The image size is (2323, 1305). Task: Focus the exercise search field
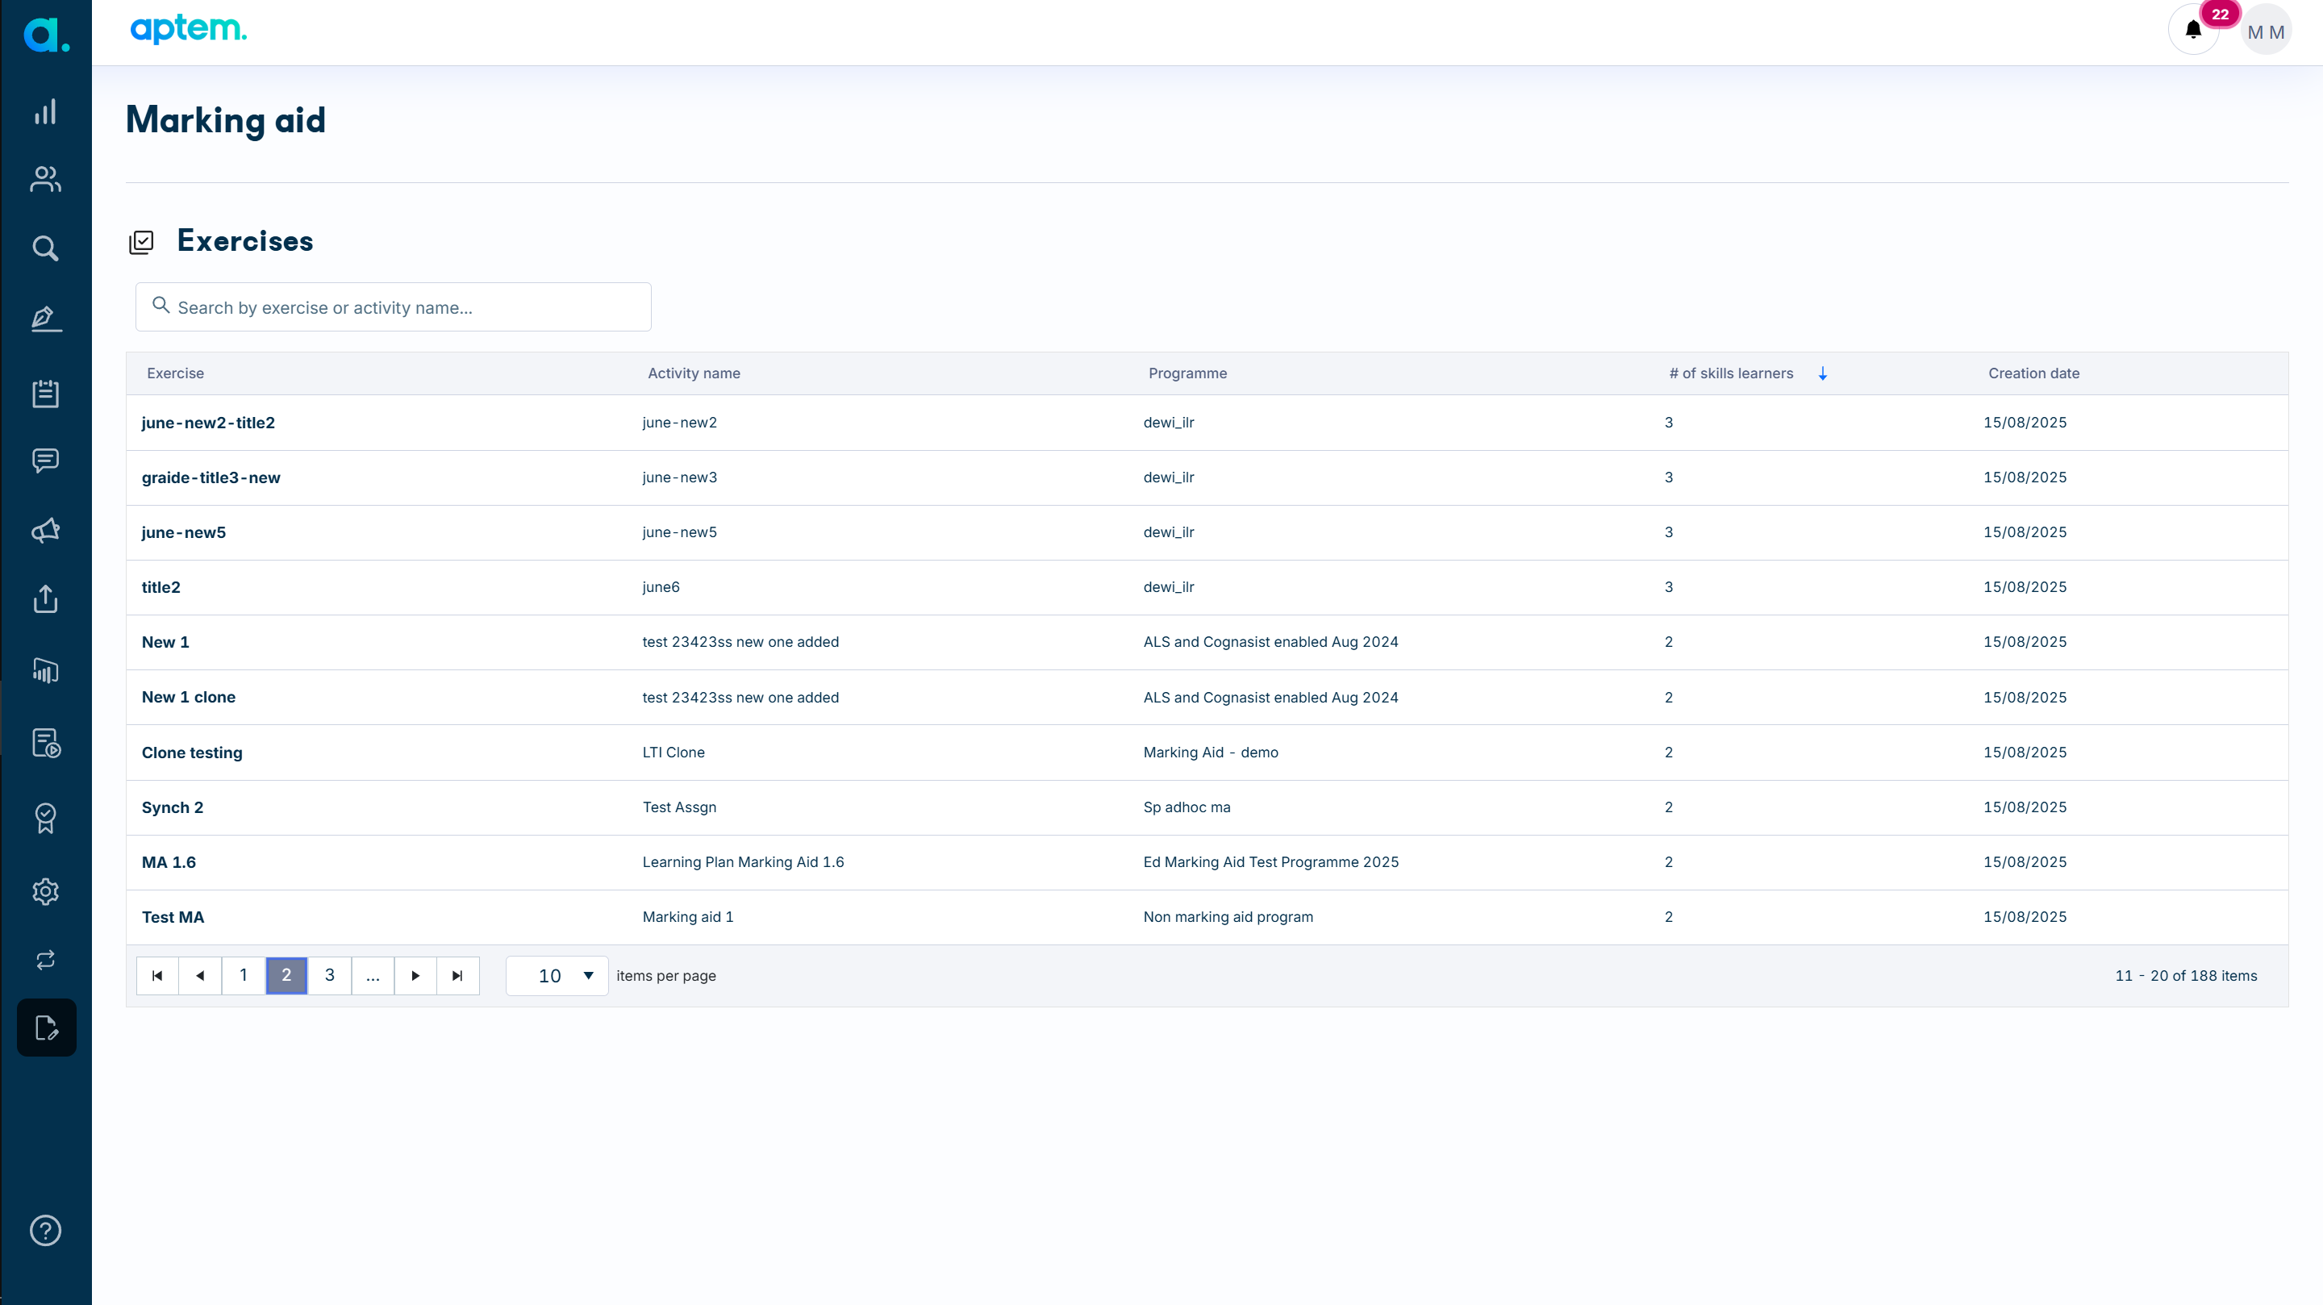tap(393, 306)
